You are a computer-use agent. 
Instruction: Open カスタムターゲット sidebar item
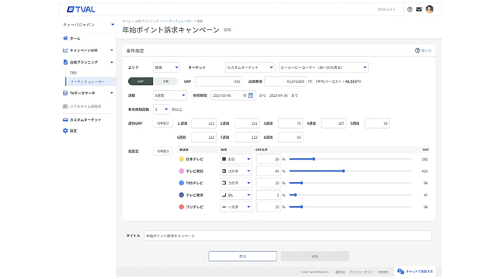click(x=85, y=120)
